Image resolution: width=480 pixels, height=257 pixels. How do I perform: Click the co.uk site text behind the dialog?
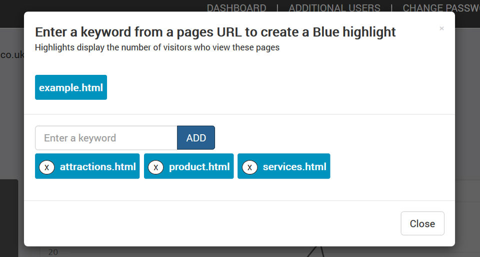[12, 55]
